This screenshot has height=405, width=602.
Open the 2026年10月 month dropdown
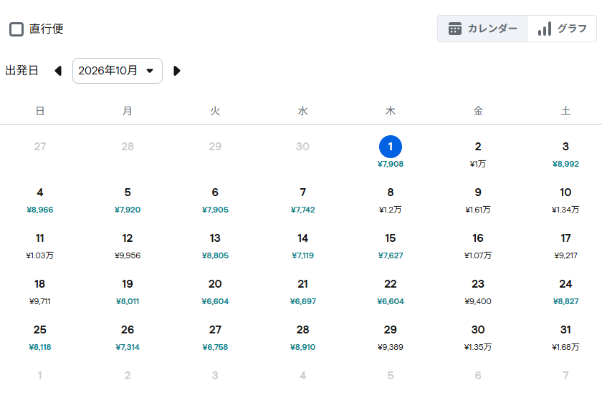click(118, 71)
